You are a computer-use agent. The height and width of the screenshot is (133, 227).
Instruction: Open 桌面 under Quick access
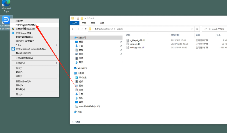pos(81,42)
